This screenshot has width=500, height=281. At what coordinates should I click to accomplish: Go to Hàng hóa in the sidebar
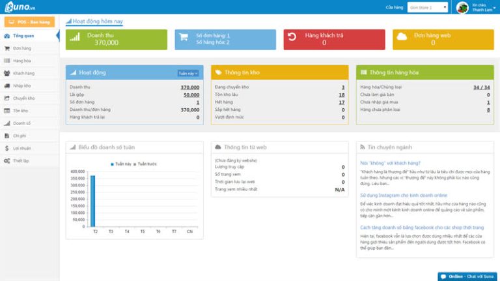(22, 61)
